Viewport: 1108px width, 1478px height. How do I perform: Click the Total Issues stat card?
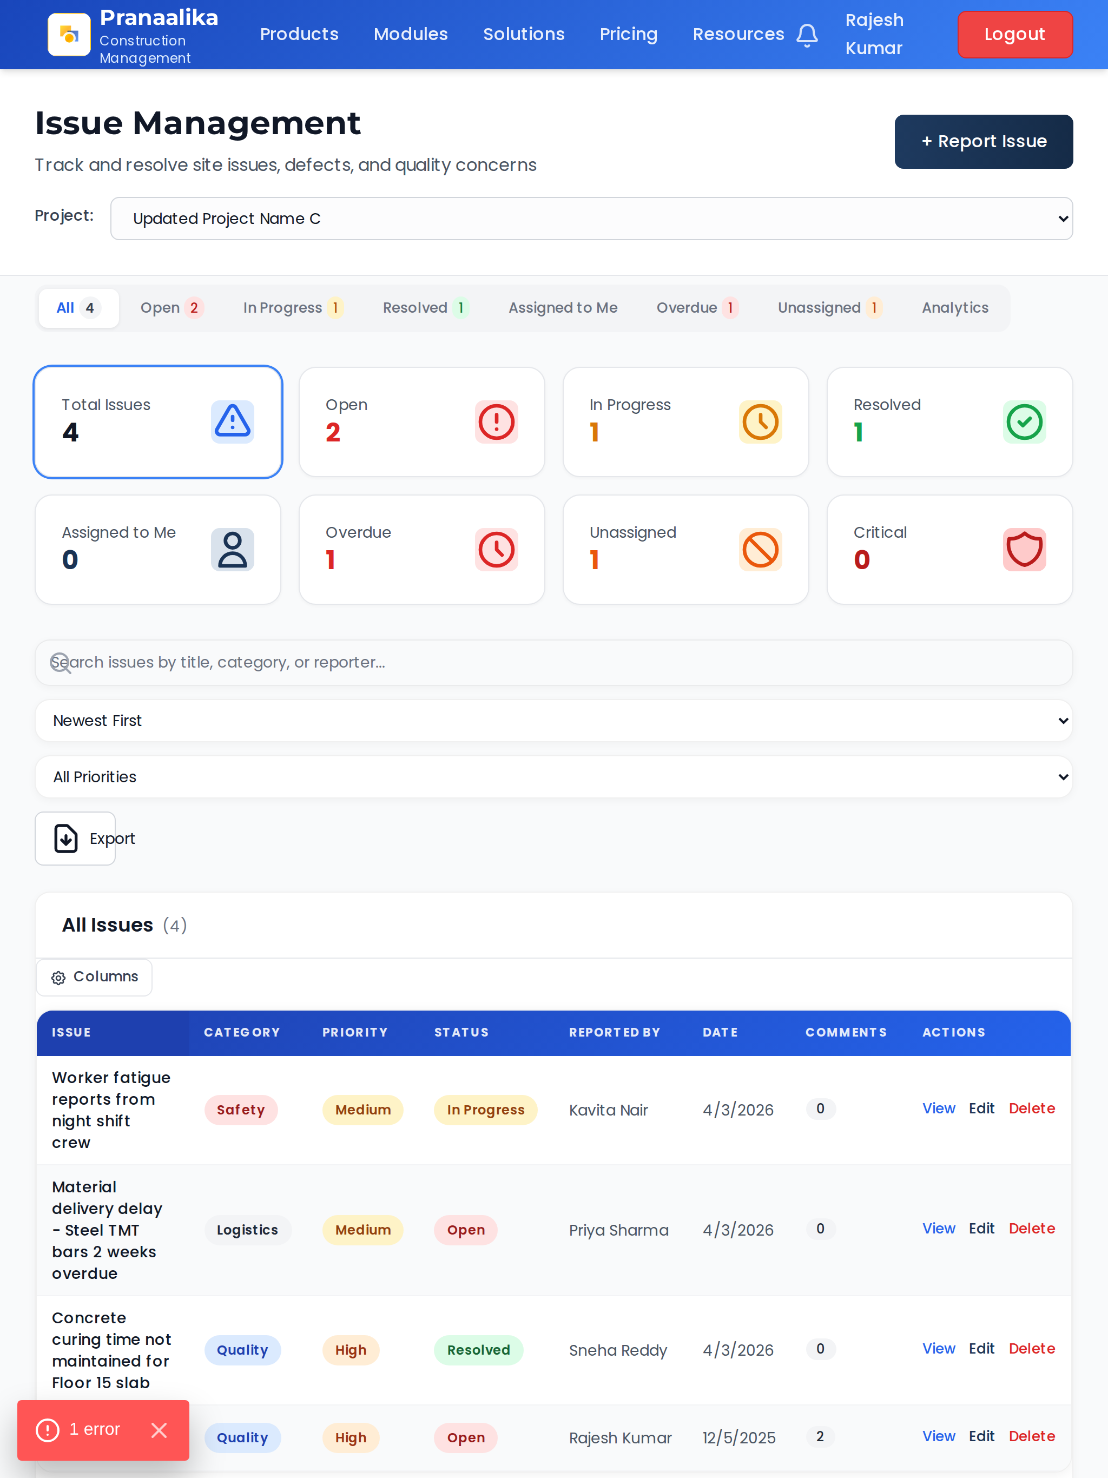click(158, 421)
